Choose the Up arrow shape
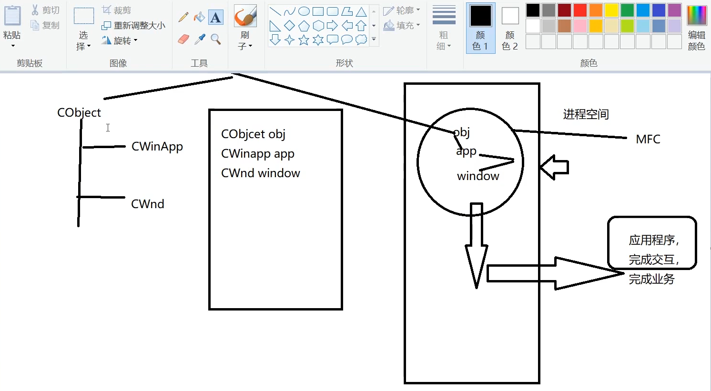The height and width of the screenshot is (391, 711). 361,26
